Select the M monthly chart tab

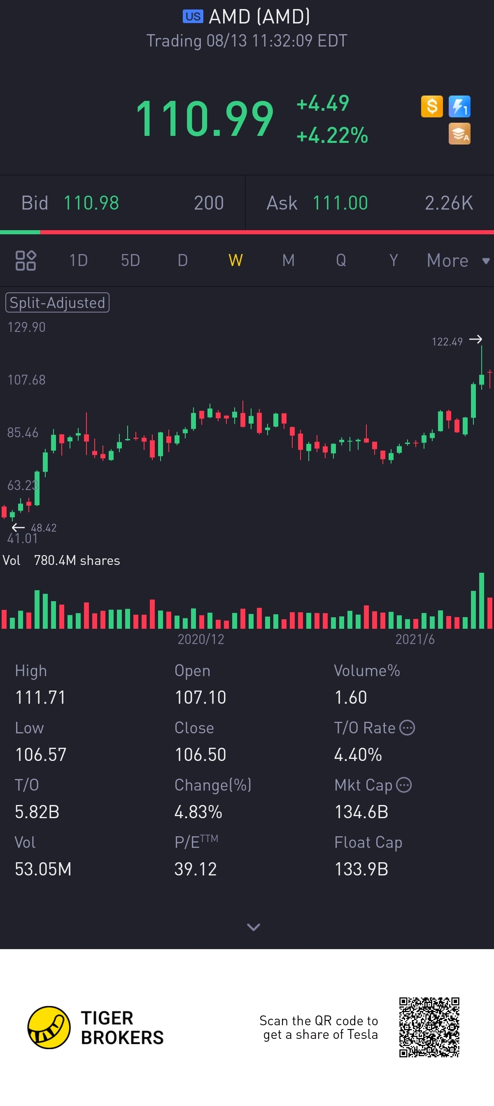coord(289,260)
